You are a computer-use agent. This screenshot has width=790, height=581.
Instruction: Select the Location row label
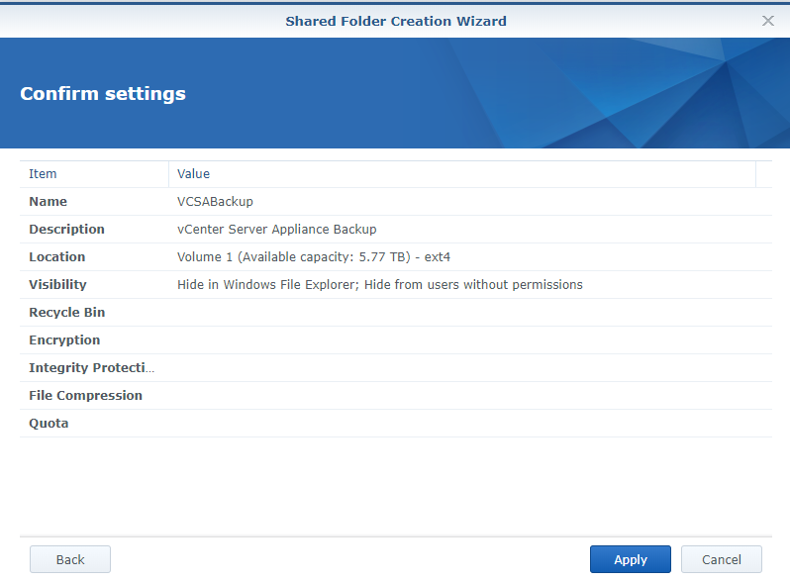pyautogui.click(x=57, y=257)
